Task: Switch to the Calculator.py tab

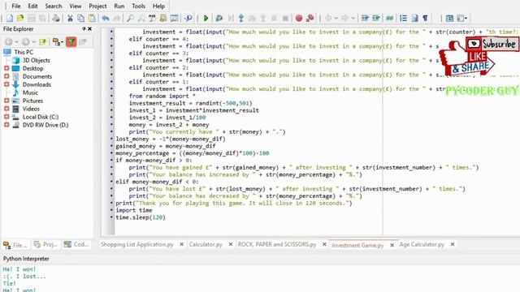Action: click(x=206, y=244)
